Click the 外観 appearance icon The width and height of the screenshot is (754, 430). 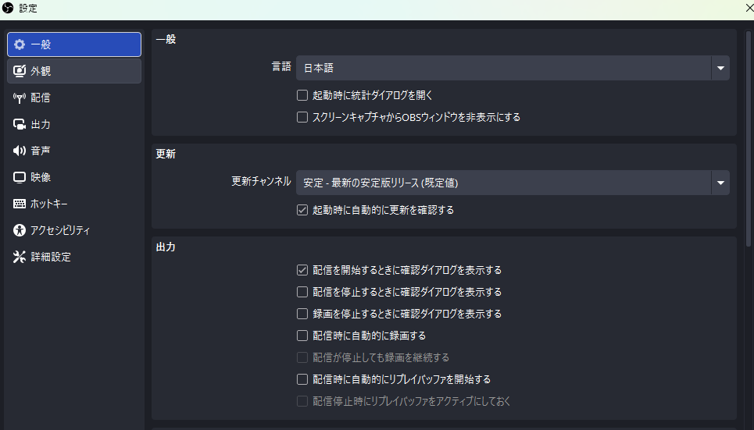click(20, 71)
